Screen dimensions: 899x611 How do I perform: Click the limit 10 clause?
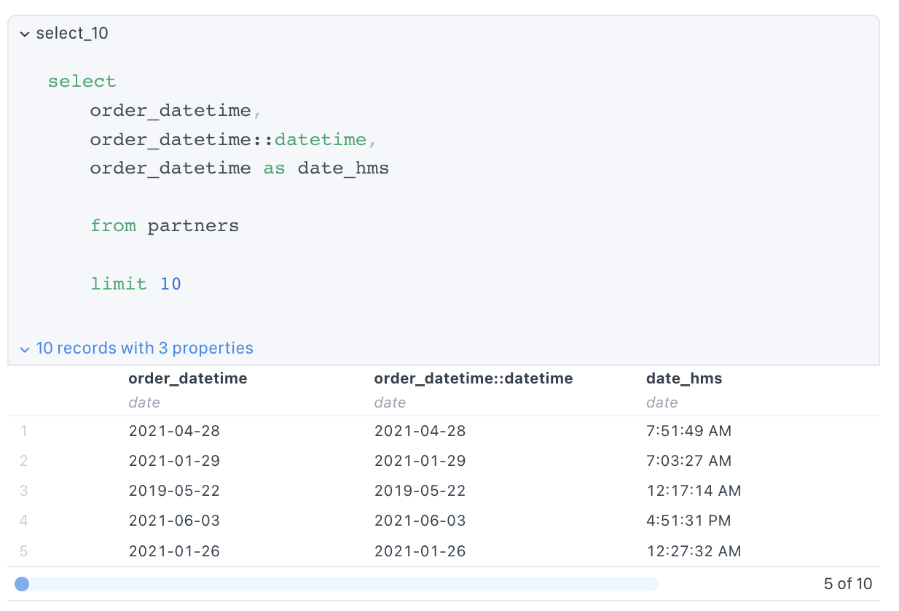tap(136, 284)
